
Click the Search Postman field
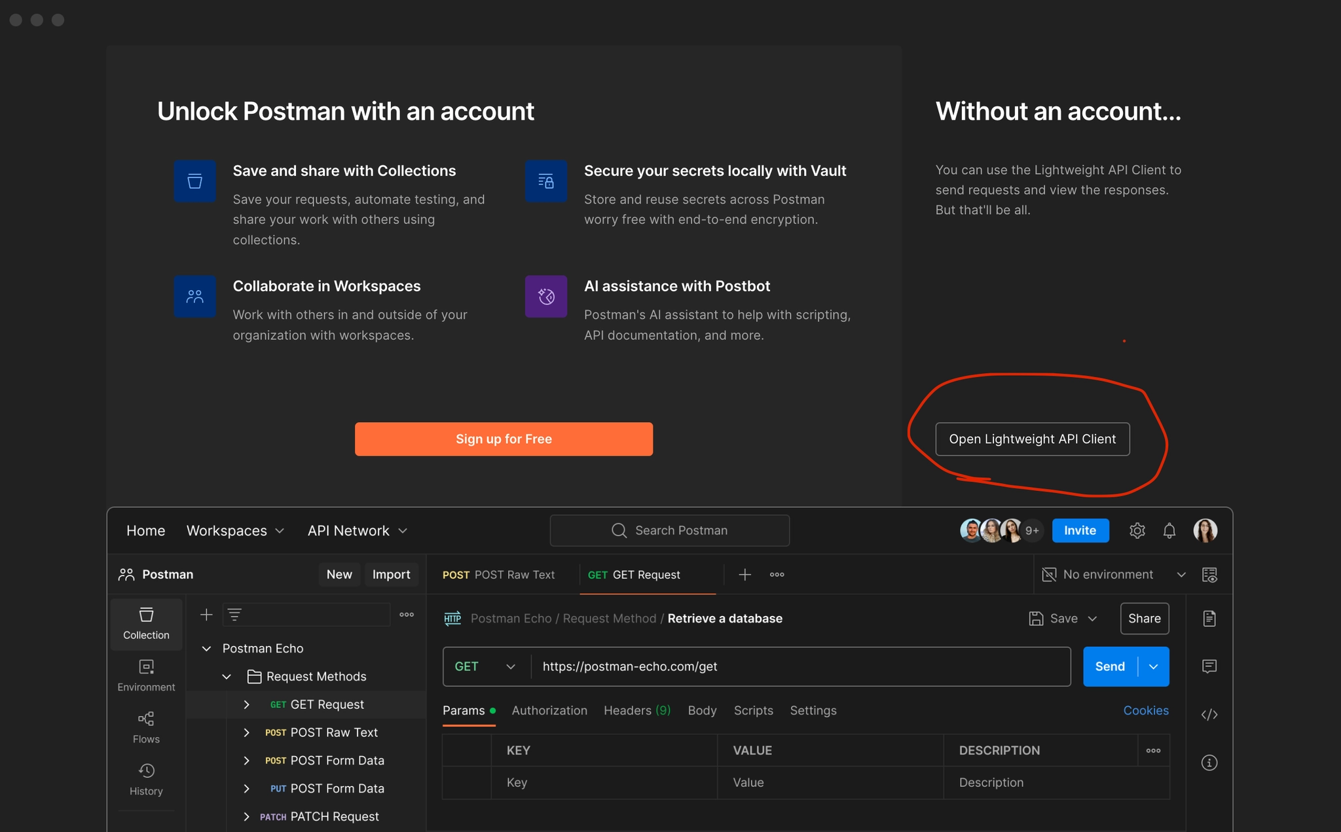[x=670, y=530]
